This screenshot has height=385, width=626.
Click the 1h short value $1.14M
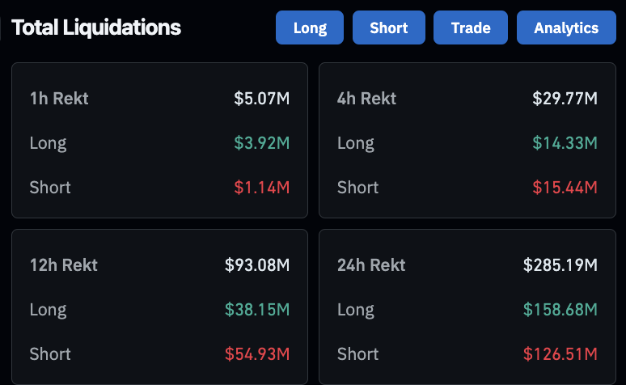(x=262, y=188)
